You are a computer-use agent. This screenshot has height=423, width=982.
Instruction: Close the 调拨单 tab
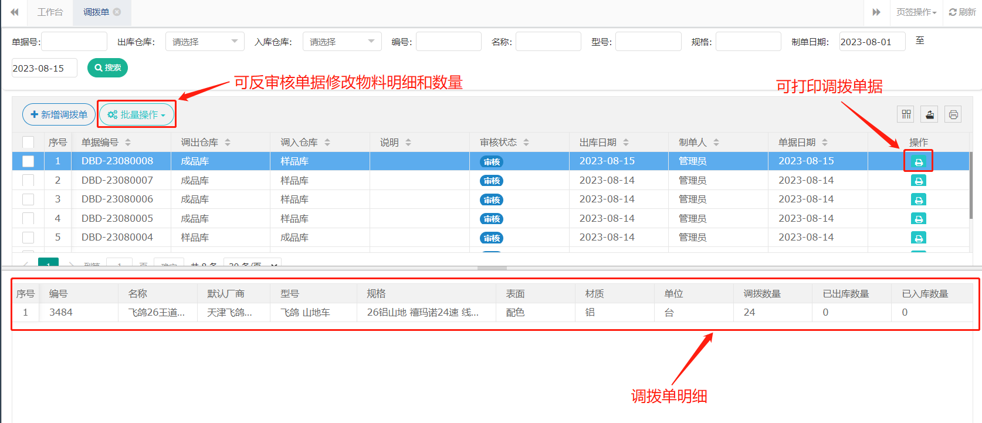pyautogui.click(x=117, y=12)
